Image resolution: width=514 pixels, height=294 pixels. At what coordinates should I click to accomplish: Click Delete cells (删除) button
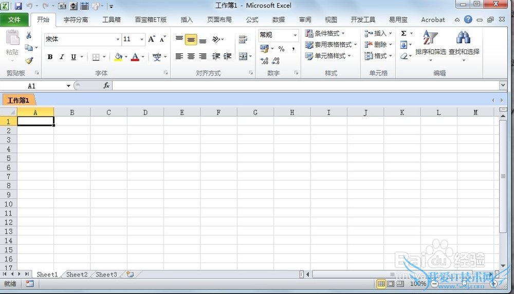coord(378,45)
